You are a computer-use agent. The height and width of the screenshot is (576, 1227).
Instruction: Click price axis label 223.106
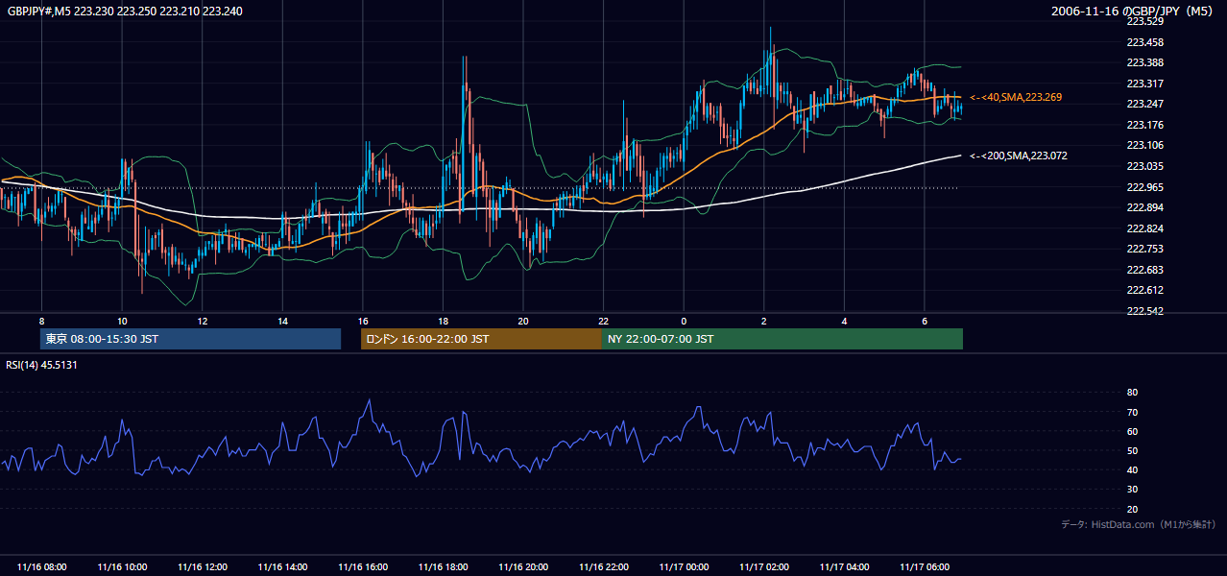click(1144, 145)
